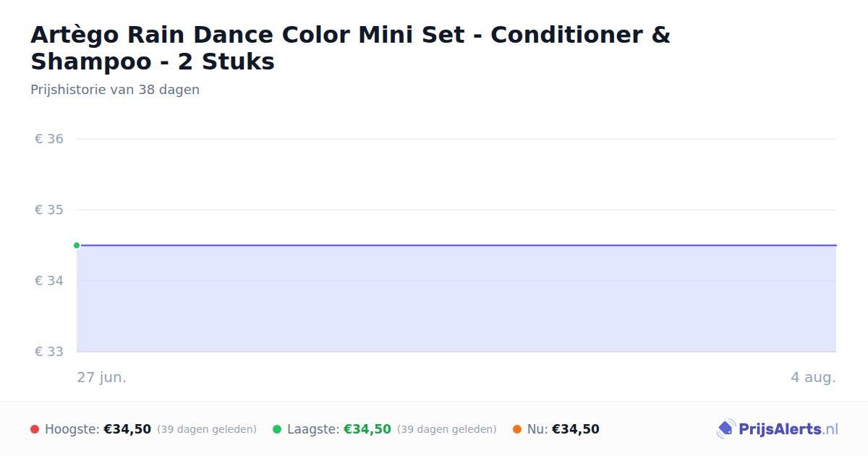Click the Prijshistorie van 38 dagen subtitle
This screenshot has width=868, height=456.
pos(115,90)
